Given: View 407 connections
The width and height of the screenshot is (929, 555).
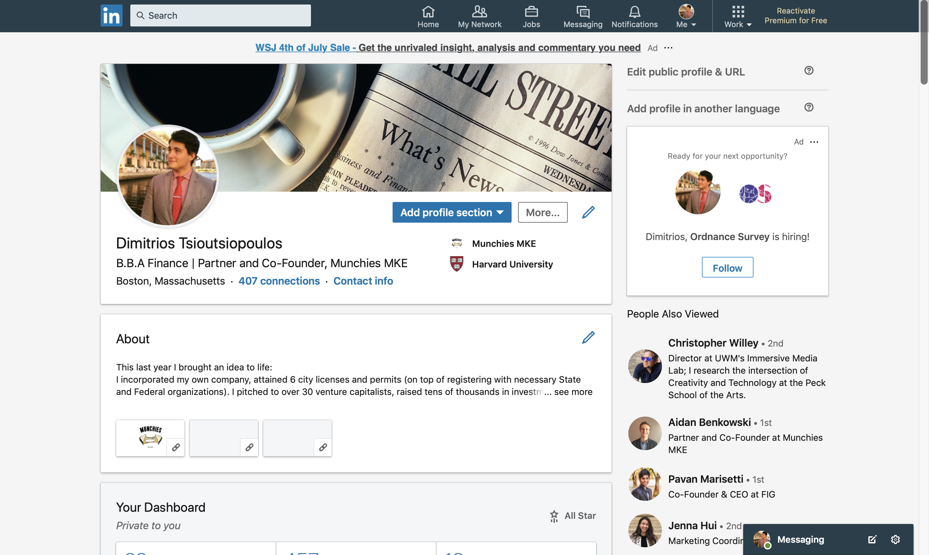Looking at the screenshot, I should 279,281.
